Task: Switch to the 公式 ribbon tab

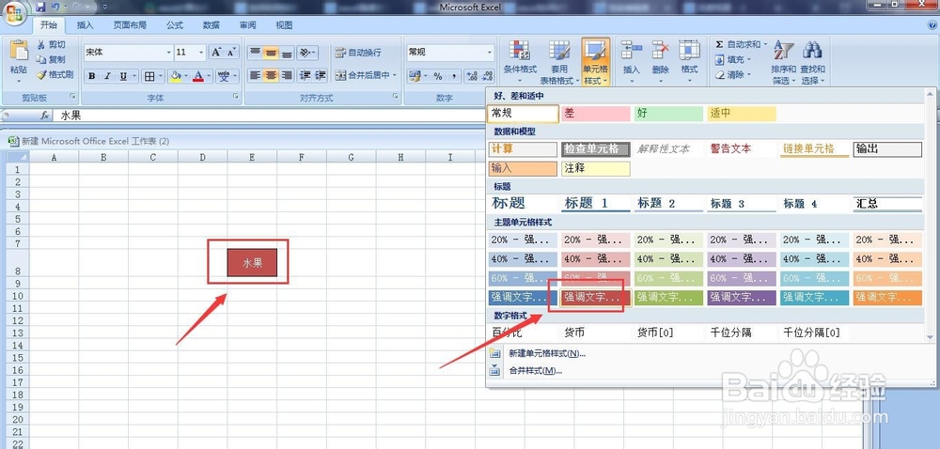Action: point(175,25)
